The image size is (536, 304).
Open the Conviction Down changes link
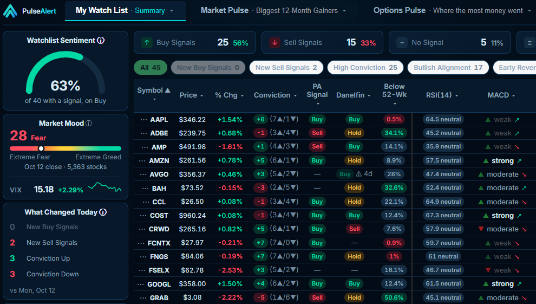pos(53,274)
